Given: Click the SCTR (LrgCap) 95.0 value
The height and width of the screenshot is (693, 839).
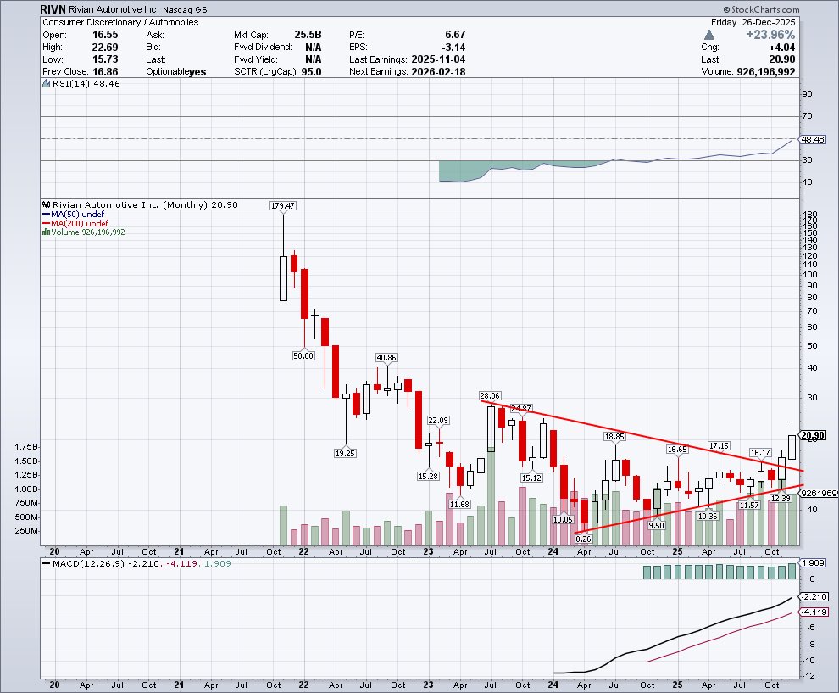Looking at the screenshot, I should tap(311, 72).
